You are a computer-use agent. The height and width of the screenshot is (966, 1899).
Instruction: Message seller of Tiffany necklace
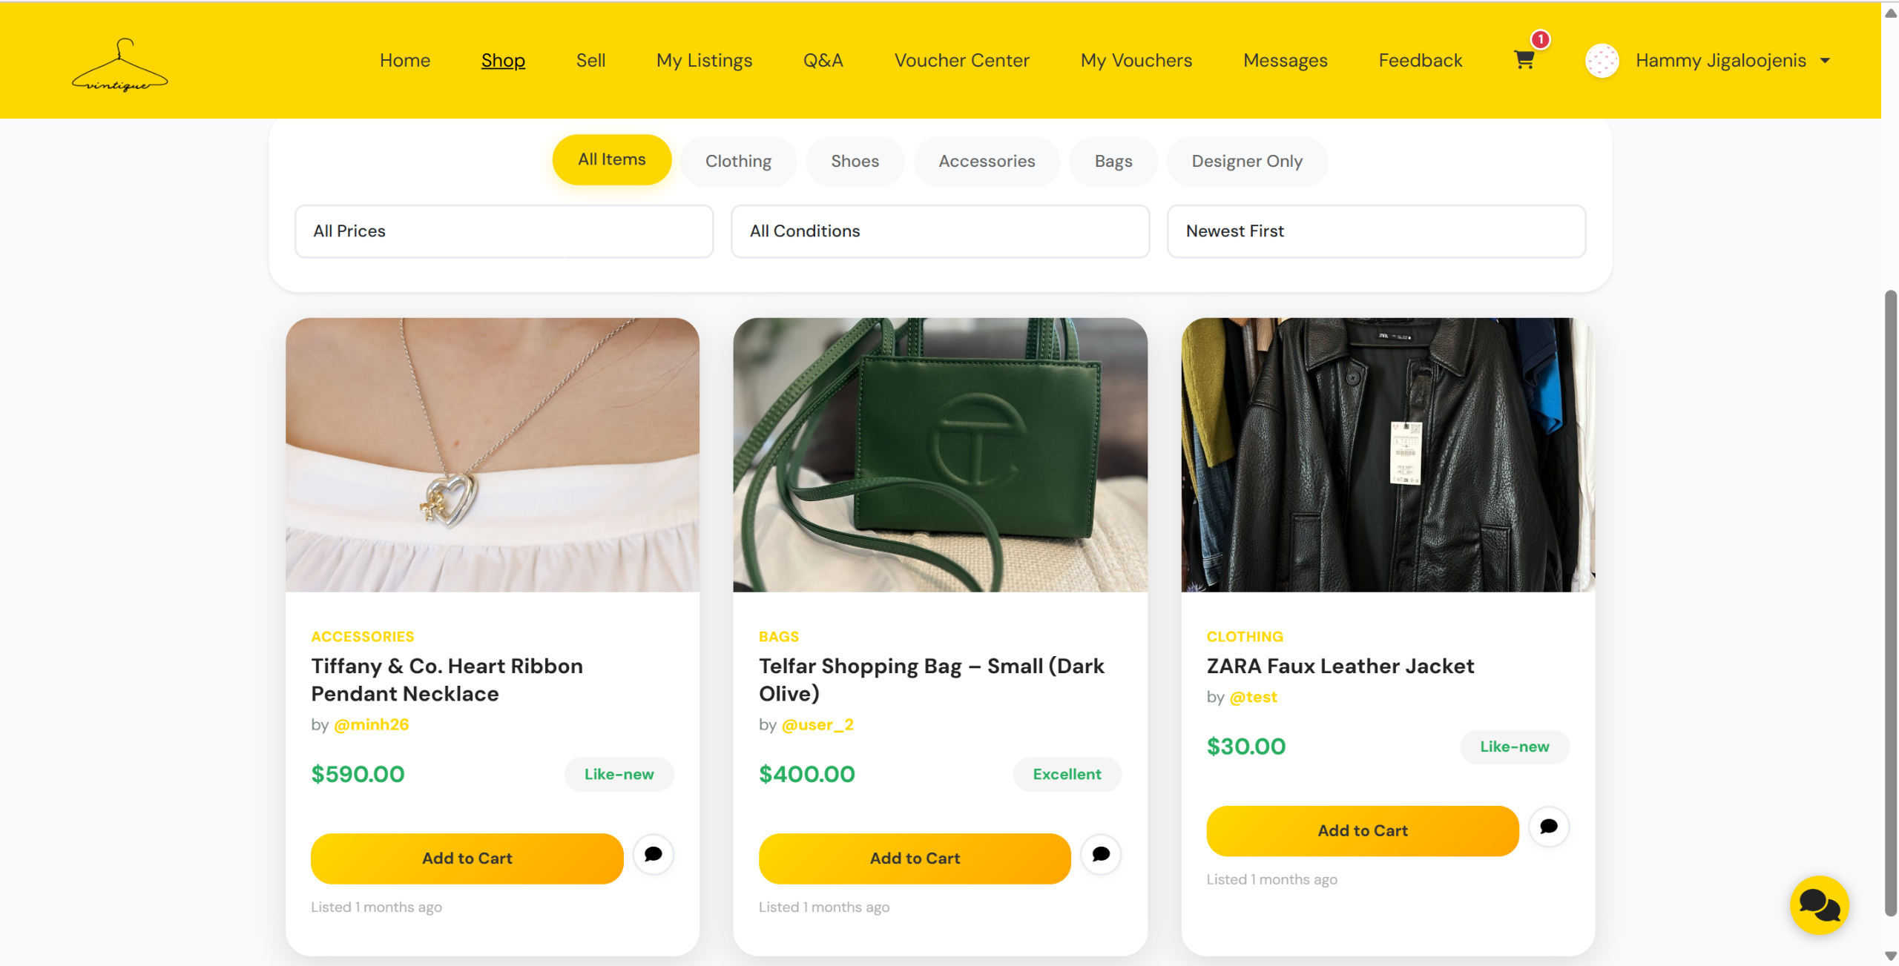coord(653,854)
